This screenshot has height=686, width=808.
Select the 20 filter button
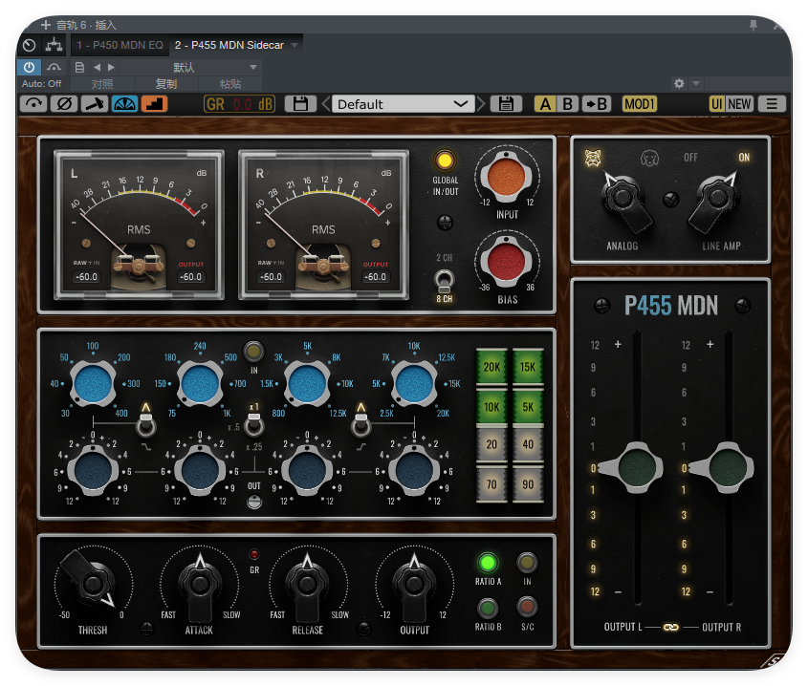[491, 444]
